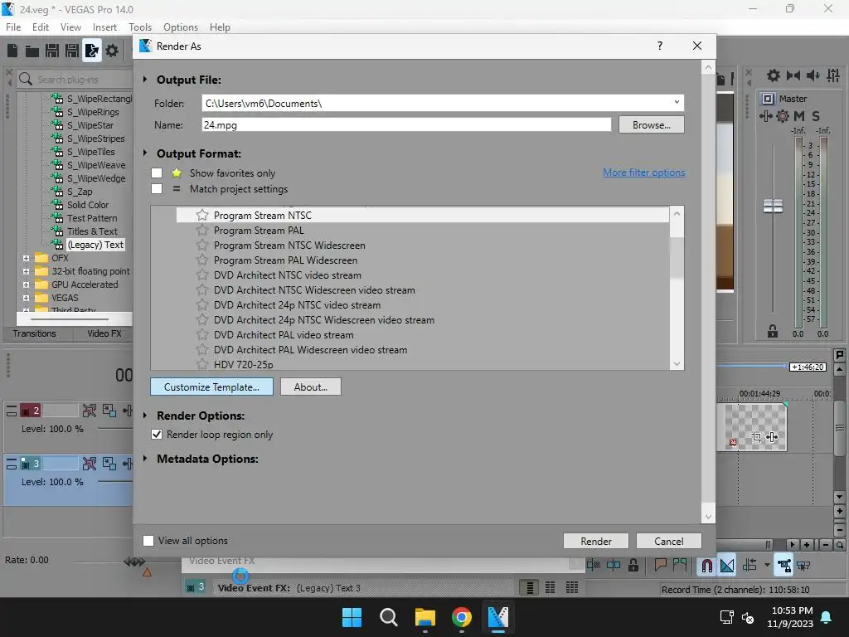Expand the Metadata Options section

pyautogui.click(x=145, y=459)
